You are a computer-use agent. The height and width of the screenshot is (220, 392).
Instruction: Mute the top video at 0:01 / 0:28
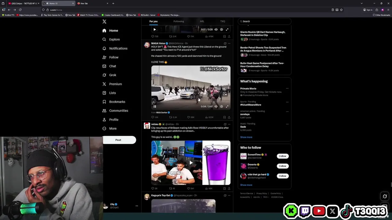coord(216,30)
